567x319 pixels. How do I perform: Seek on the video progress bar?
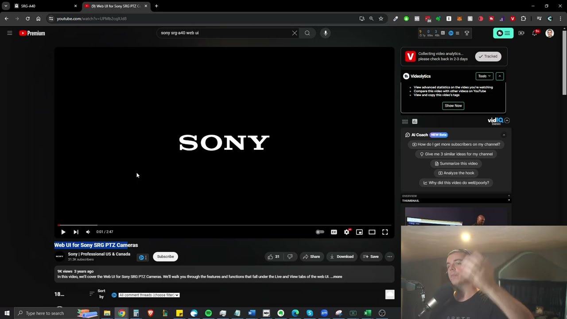tap(224, 225)
